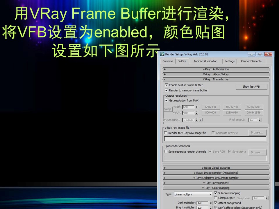
Task: Click the Pixel aspect value field
Action: click(253, 120)
